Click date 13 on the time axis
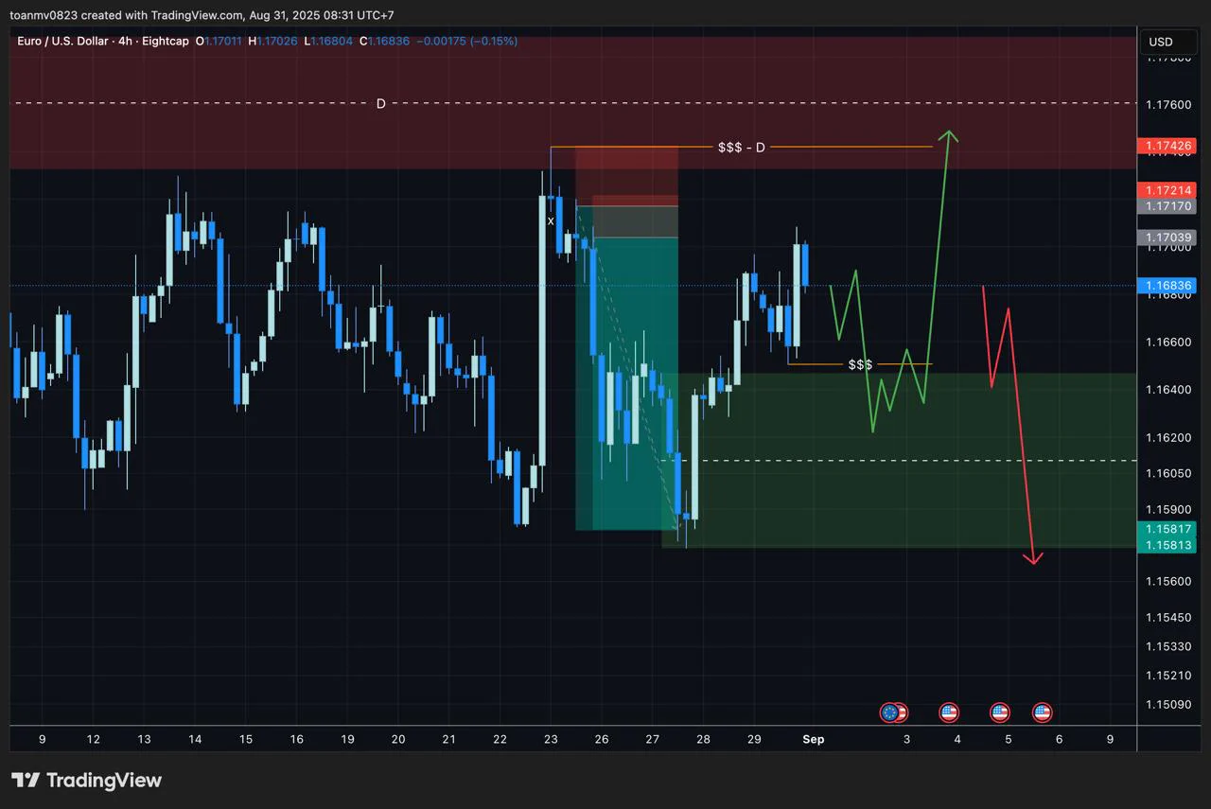Screen dimensions: 1211x809 (x=144, y=739)
